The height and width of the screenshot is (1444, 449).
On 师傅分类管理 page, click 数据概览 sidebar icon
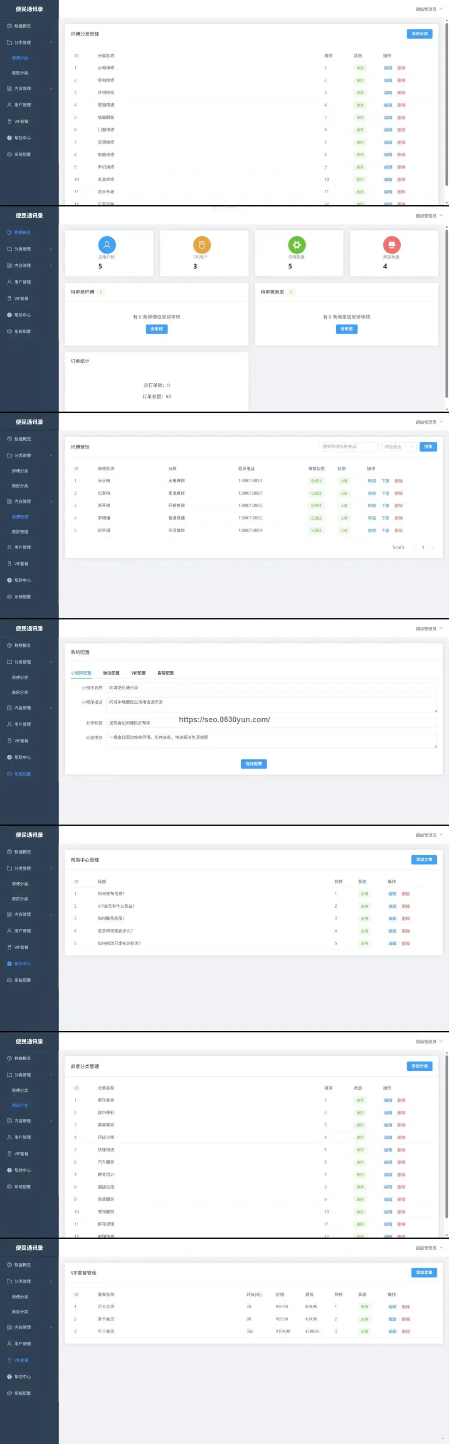(10, 26)
